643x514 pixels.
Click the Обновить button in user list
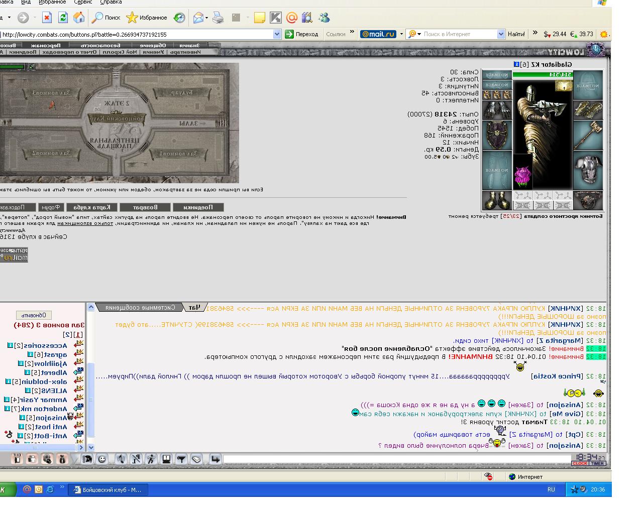click(x=34, y=315)
